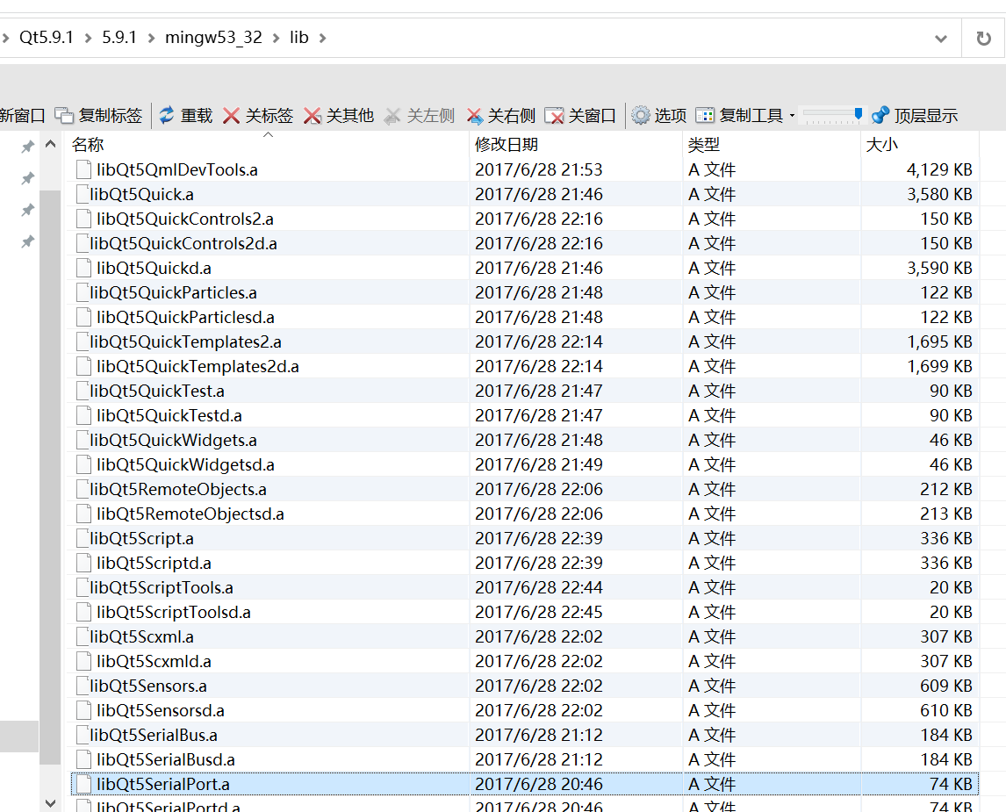Reload the folder using 重载
Image resolution: width=1006 pixels, height=812 pixels.
(x=184, y=114)
